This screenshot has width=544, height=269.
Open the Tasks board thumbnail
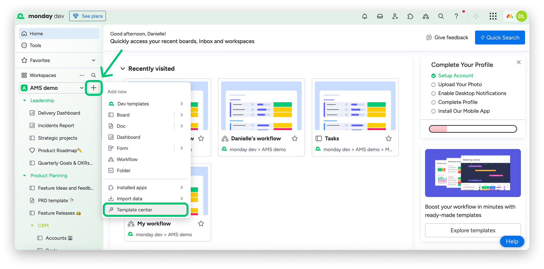[x=355, y=106]
